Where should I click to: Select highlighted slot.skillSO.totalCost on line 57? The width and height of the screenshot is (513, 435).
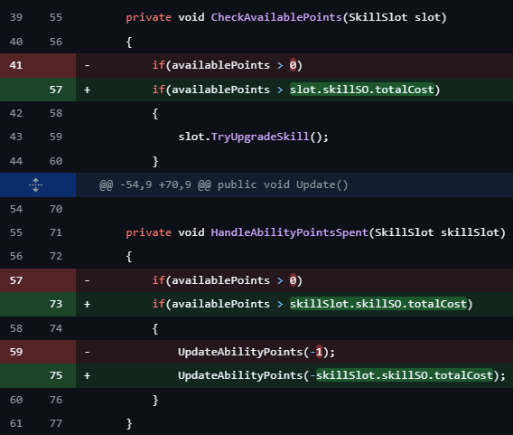pyautogui.click(x=362, y=90)
